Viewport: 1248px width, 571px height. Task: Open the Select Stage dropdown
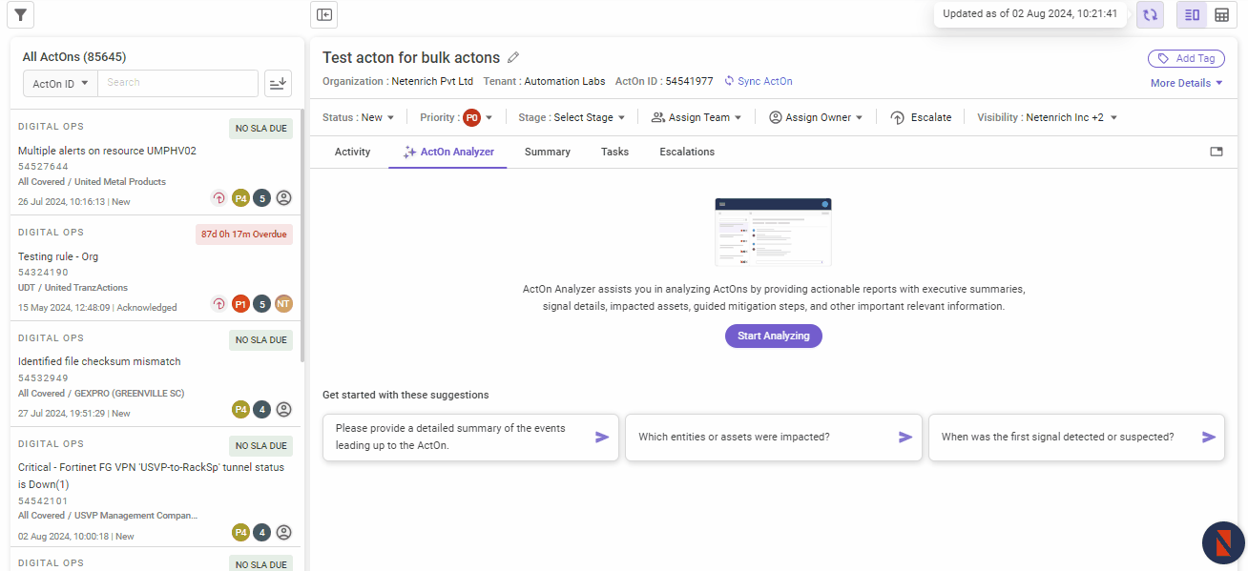click(572, 117)
